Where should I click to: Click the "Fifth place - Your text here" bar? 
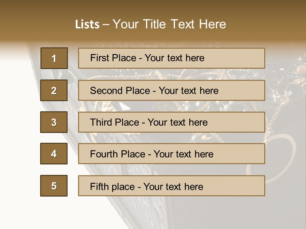point(171,186)
